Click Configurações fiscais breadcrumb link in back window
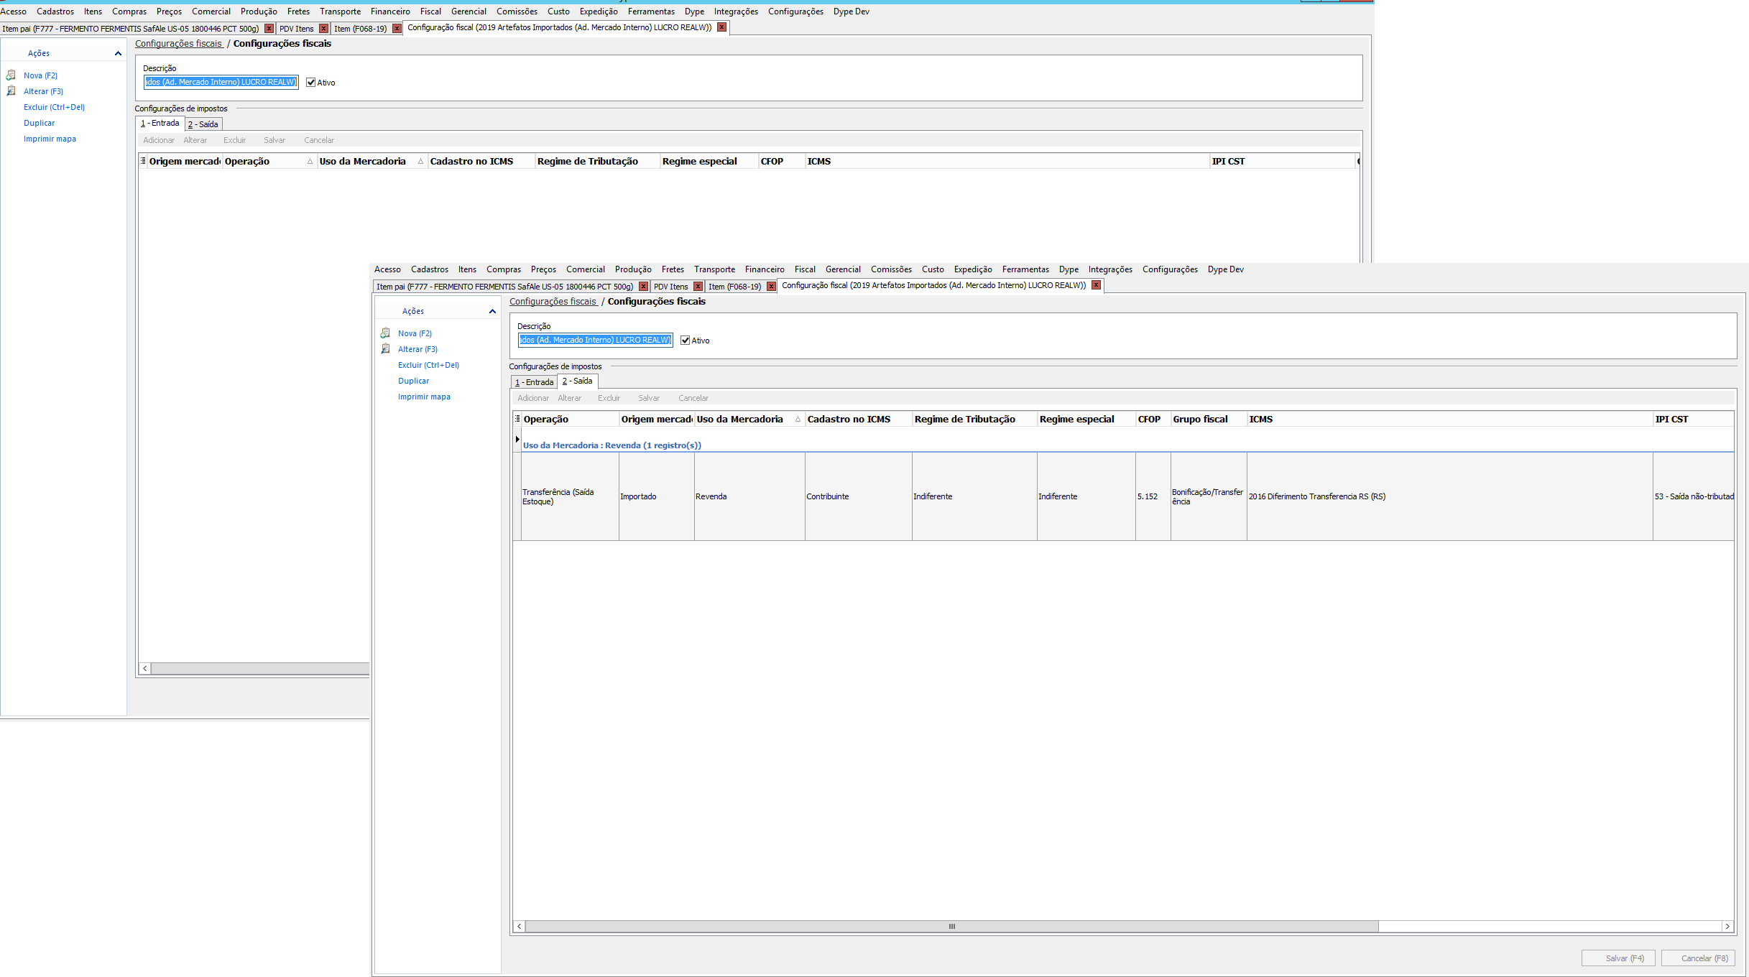Image resolution: width=1749 pixels, height=977 pixels. point(178,44)
